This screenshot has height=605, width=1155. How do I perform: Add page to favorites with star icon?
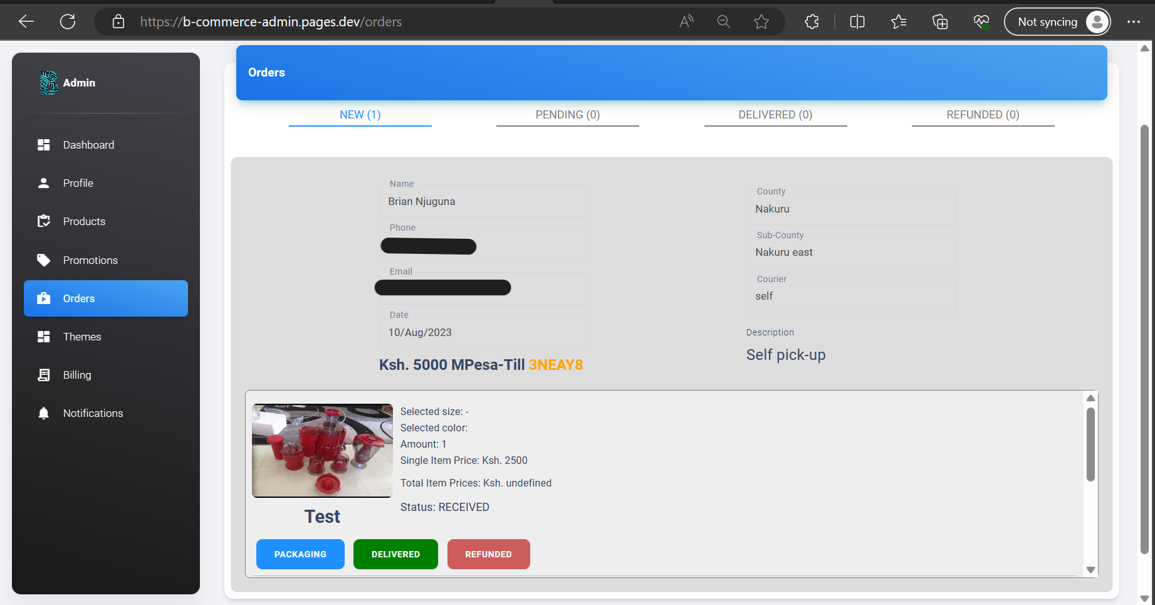pos(761,22)
